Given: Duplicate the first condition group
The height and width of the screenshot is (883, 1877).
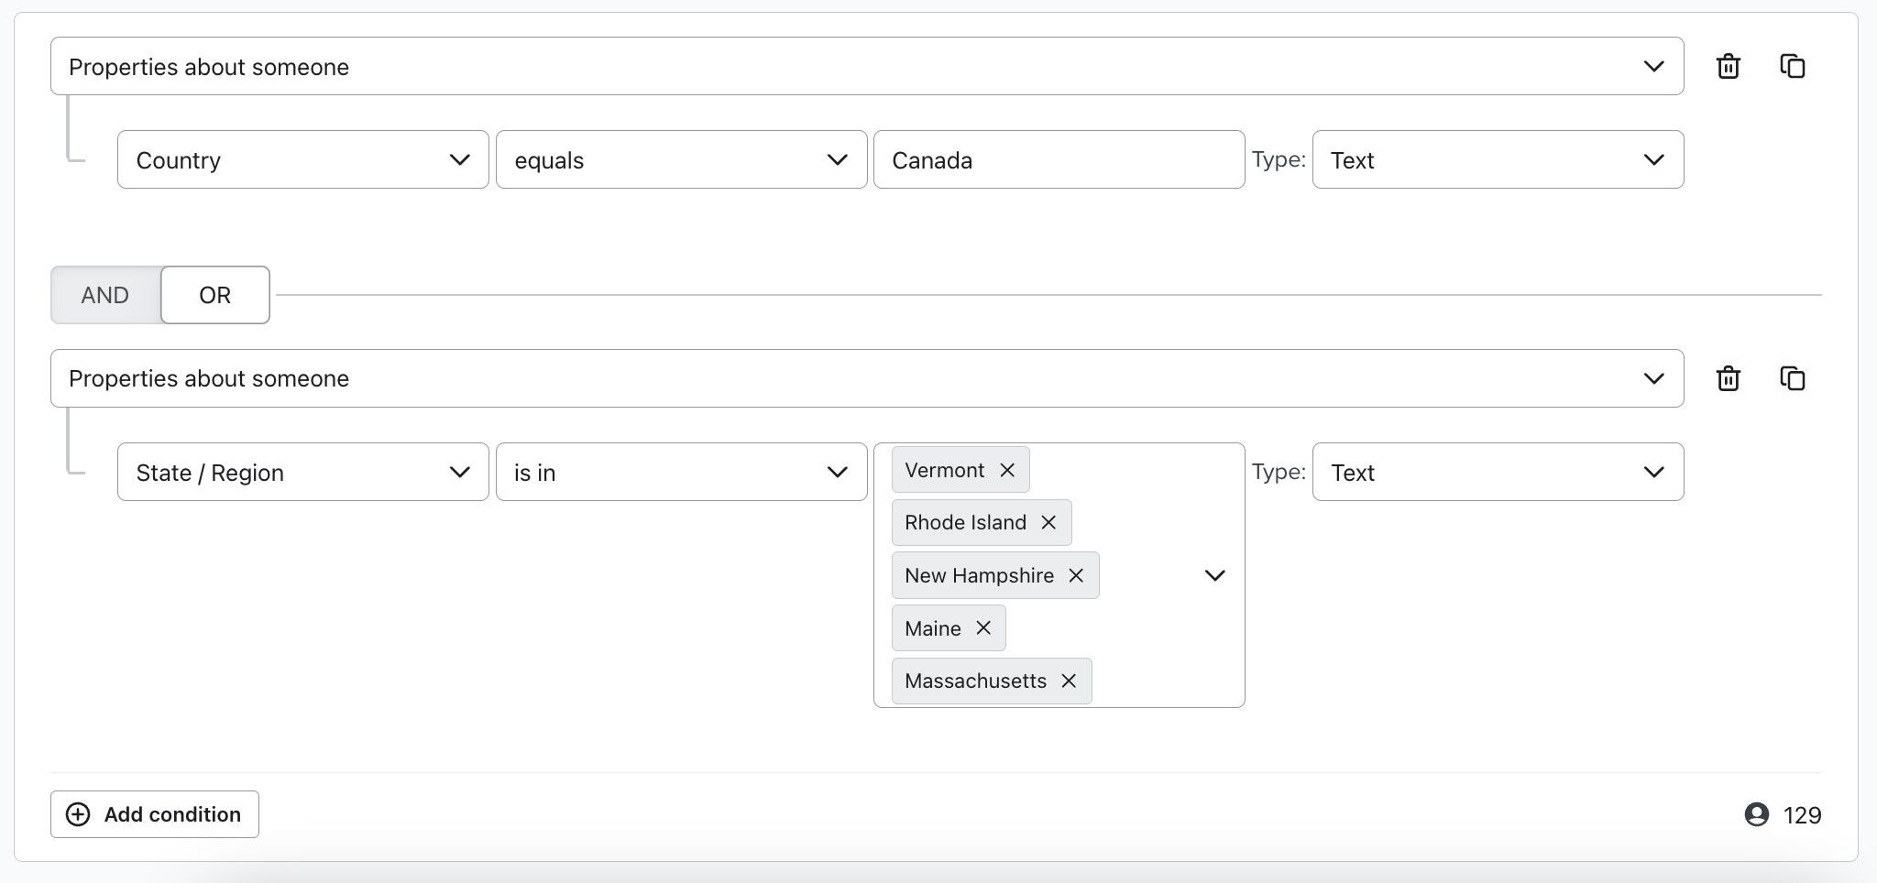Looking at the screenshot, I should (1792, 65).
